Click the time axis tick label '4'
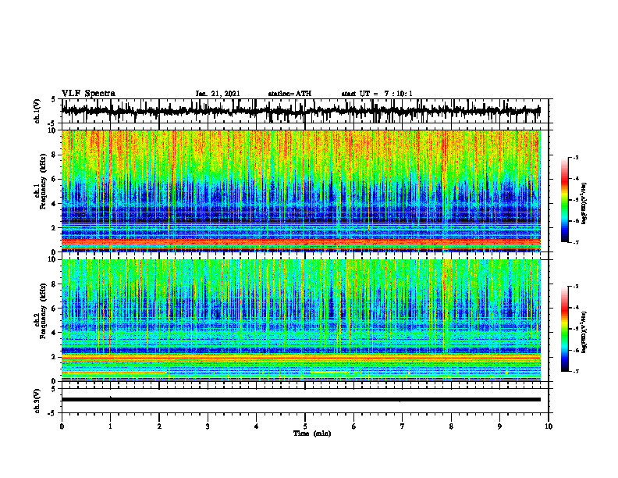The height and width of the screenshot is (478, 618). (x=257, y=426)
